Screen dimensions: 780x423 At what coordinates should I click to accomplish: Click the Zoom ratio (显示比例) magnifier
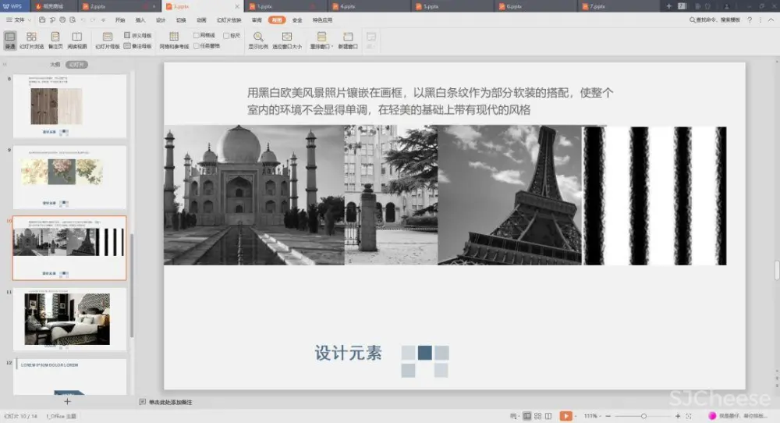coord(258,41)
